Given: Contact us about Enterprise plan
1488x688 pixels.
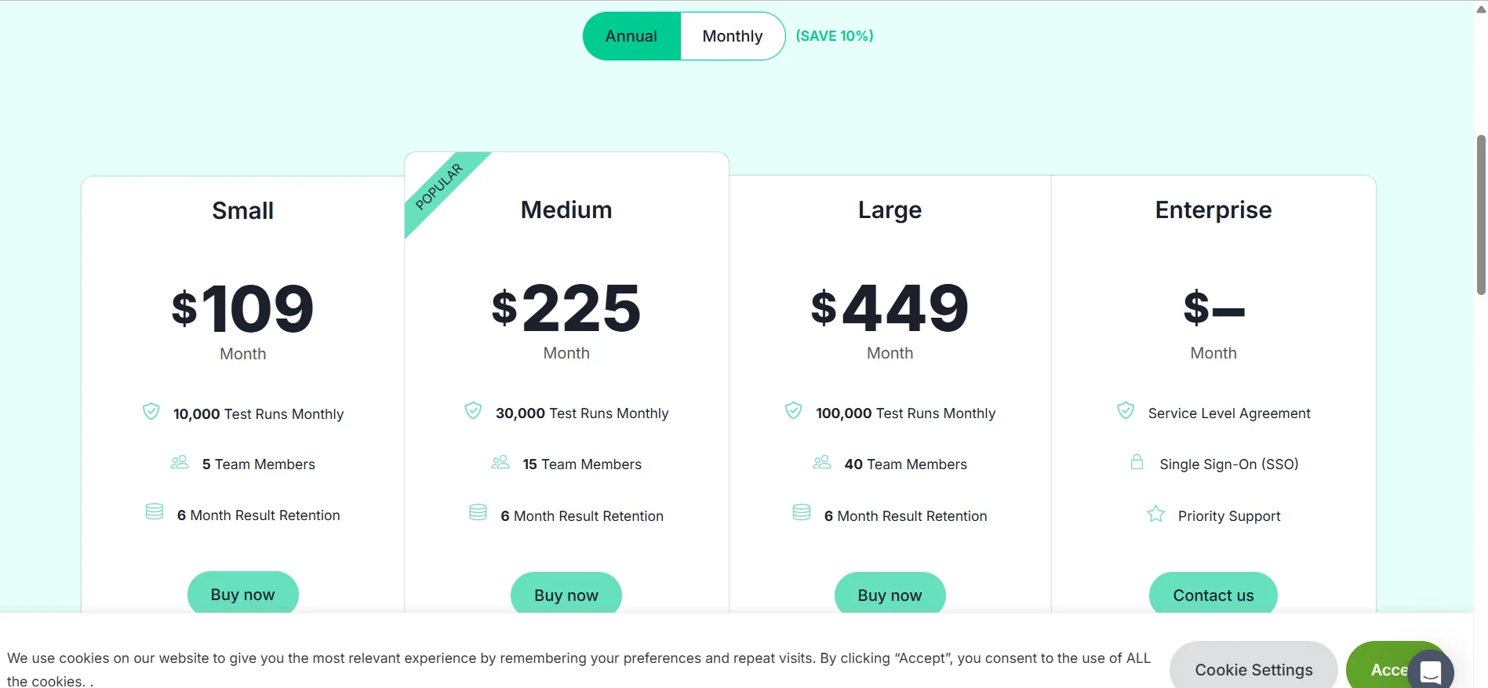Looking at the screenshot, I should pyautogui.click(x=1213, y=595).
